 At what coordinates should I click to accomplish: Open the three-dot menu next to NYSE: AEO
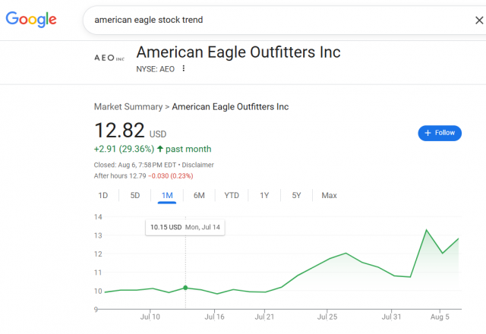[x=184, y=68]
